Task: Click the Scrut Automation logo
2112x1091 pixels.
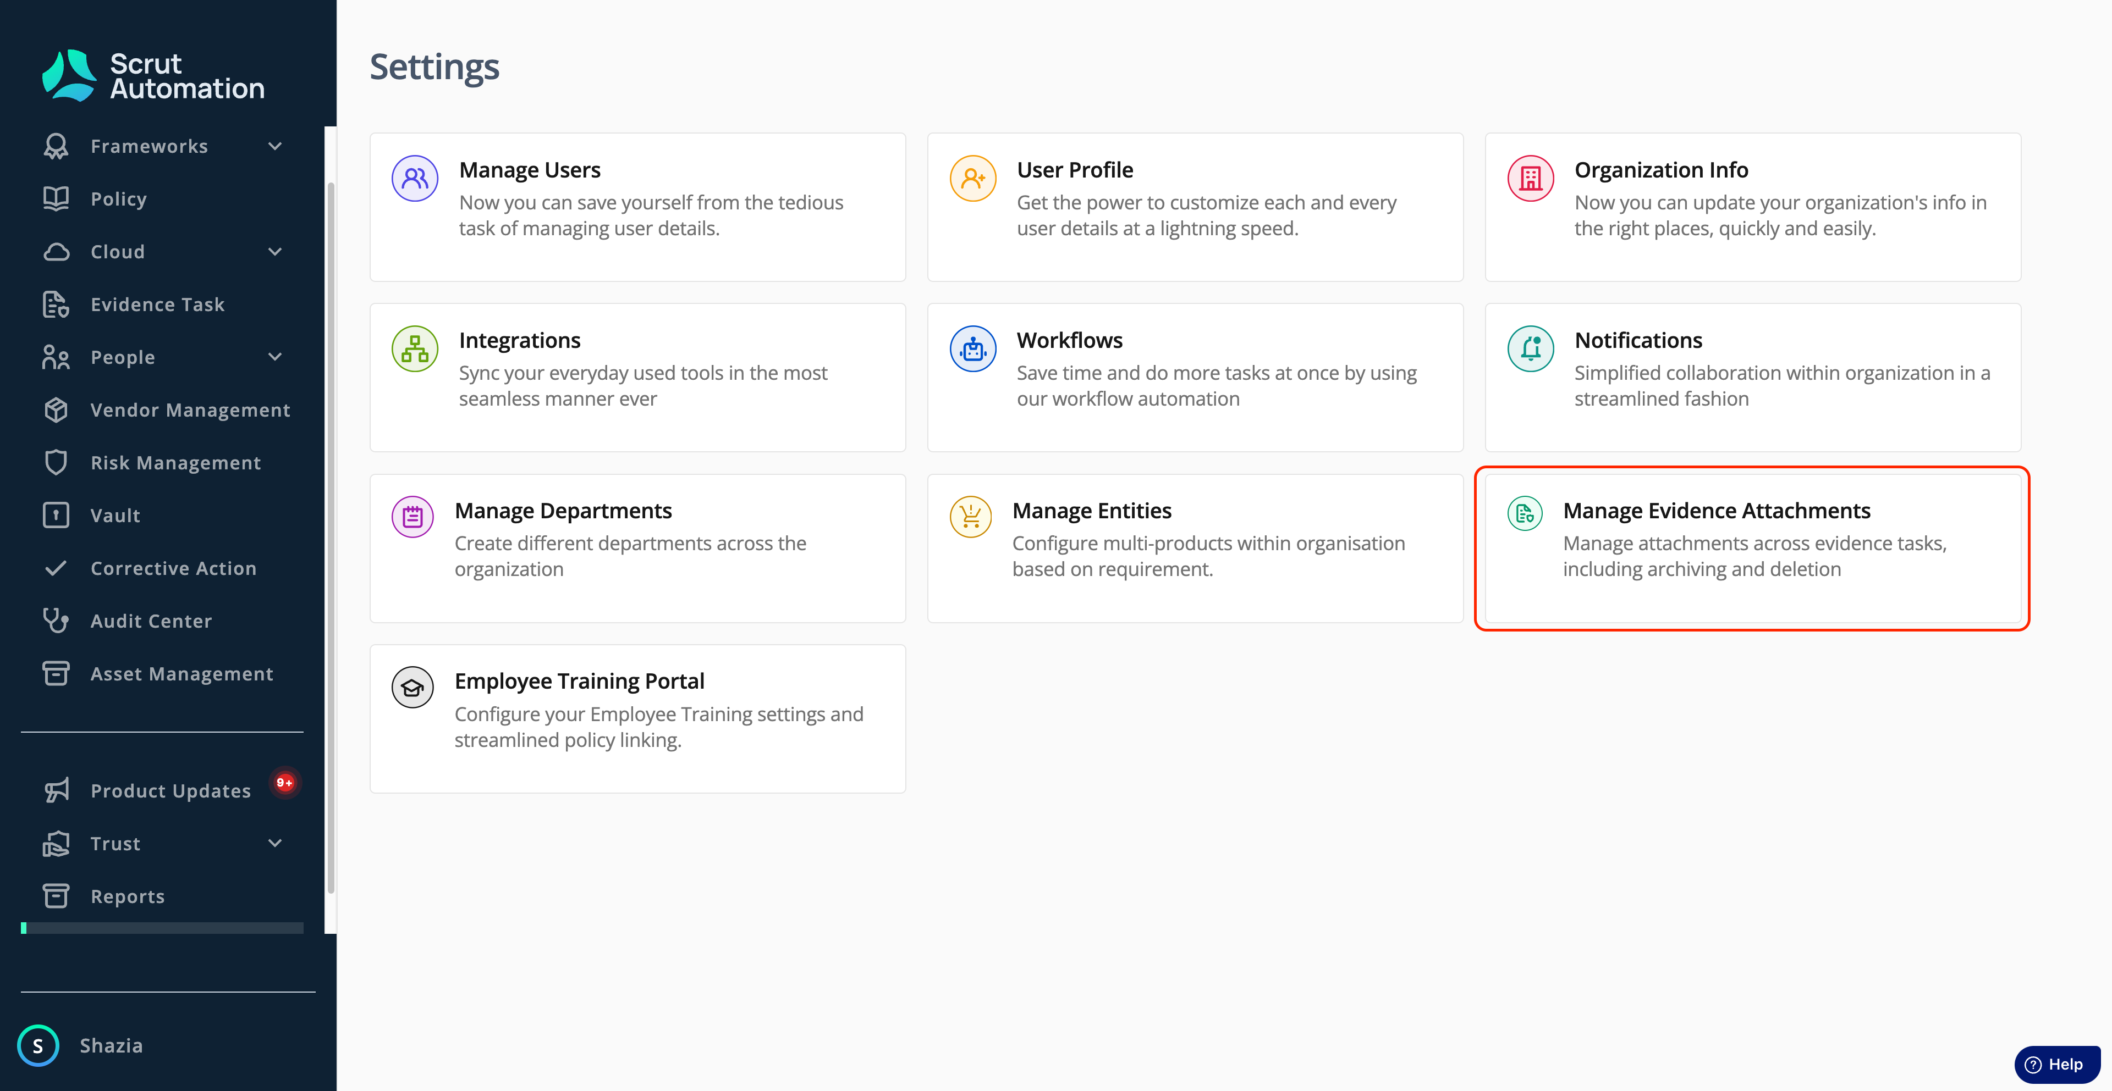Action: pyautogui.click(x=153, y=76)
